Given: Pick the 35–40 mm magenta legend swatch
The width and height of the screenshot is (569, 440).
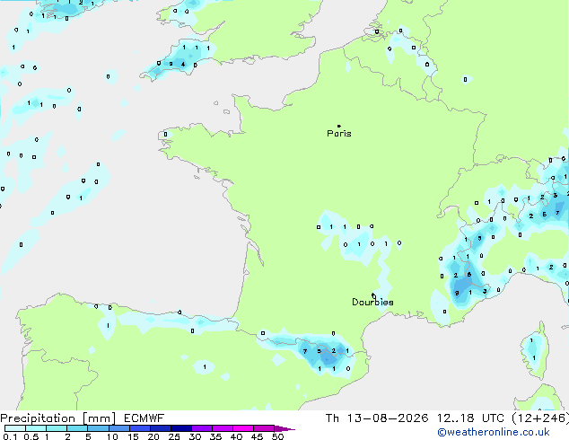Looking at the screenshot, I should tap(223, 428).
